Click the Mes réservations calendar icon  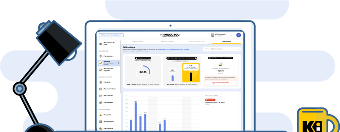101,89
